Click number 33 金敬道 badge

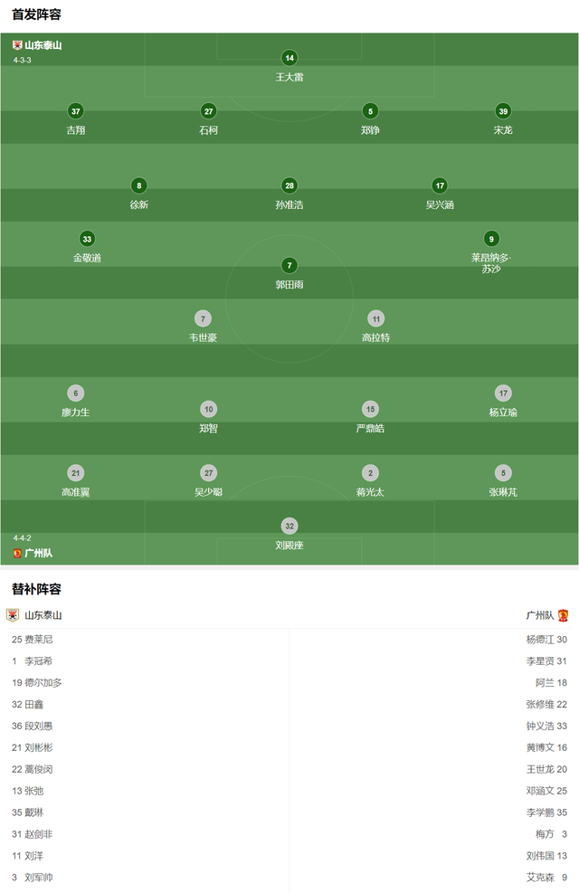87,239
